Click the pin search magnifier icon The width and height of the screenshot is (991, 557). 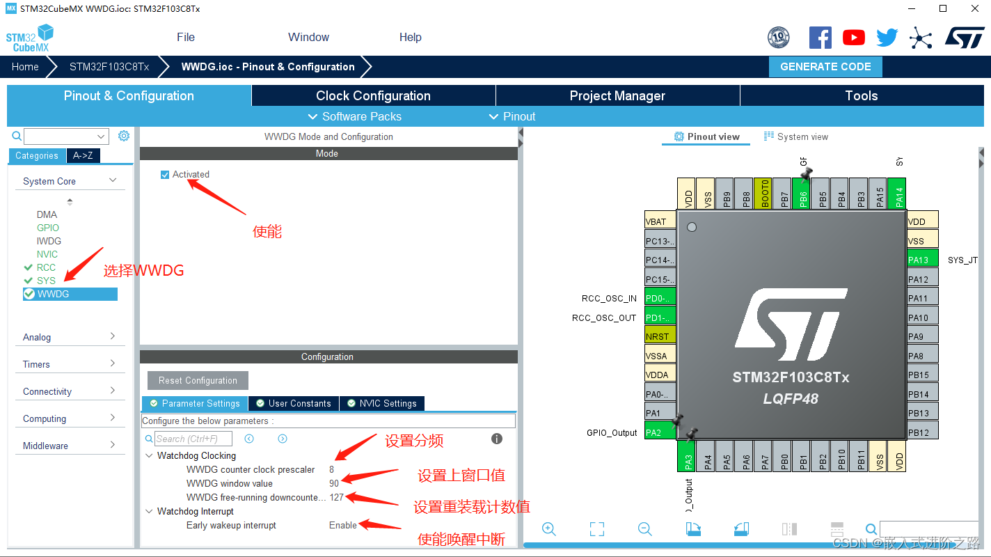(871, 529)
